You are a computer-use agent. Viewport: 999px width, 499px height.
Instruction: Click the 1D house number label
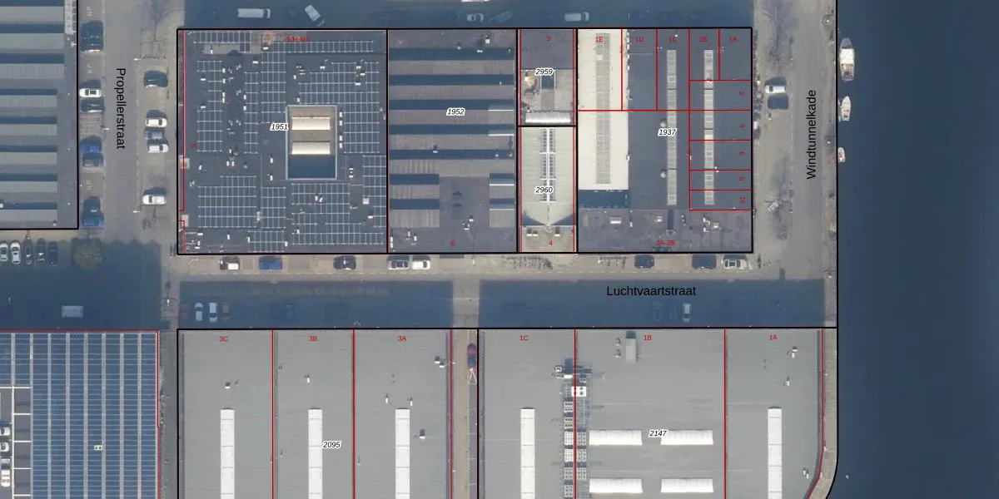(x=639, y=39)
